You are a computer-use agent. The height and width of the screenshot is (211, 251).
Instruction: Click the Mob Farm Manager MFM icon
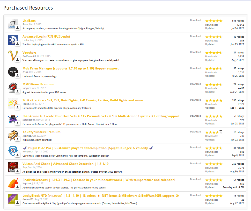(x=12, y=72)
